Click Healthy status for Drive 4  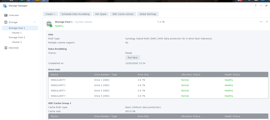coord(229,96)
